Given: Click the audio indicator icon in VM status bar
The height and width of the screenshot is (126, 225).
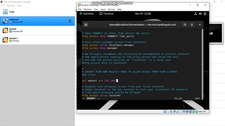Looking at the screenshot, I should pyautogui.click(x=171, y=111).
